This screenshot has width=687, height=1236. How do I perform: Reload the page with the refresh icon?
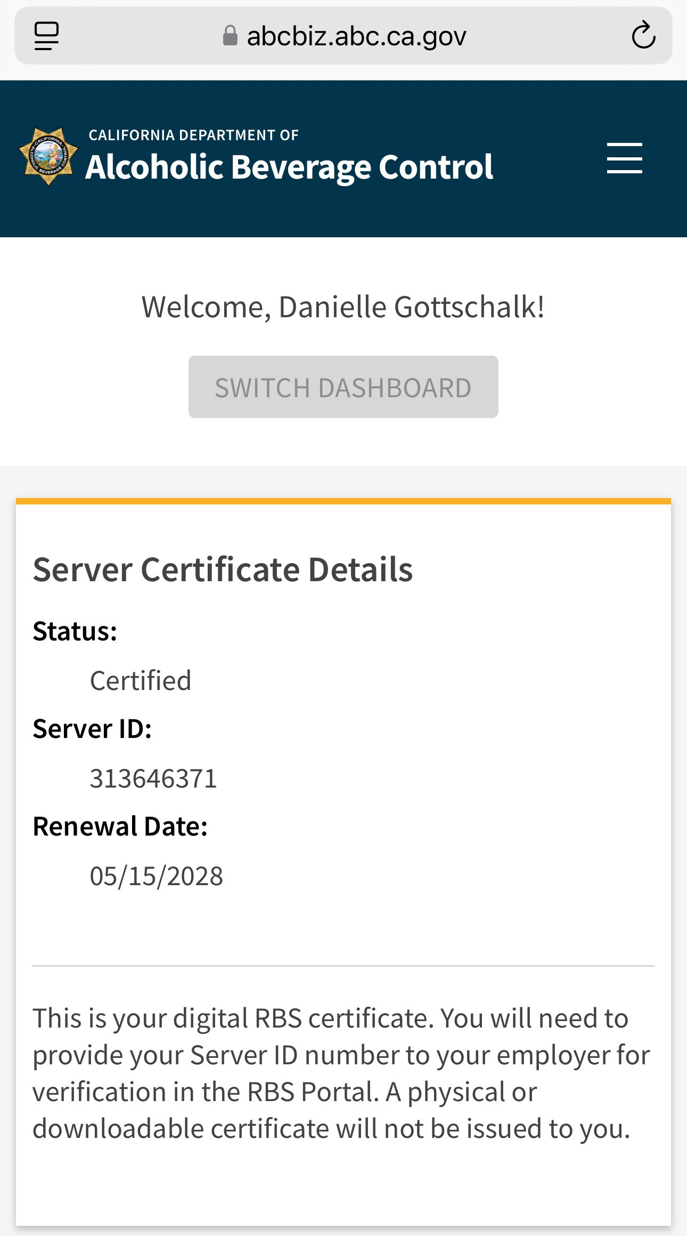pyautogui.click(x=643, y=35)
